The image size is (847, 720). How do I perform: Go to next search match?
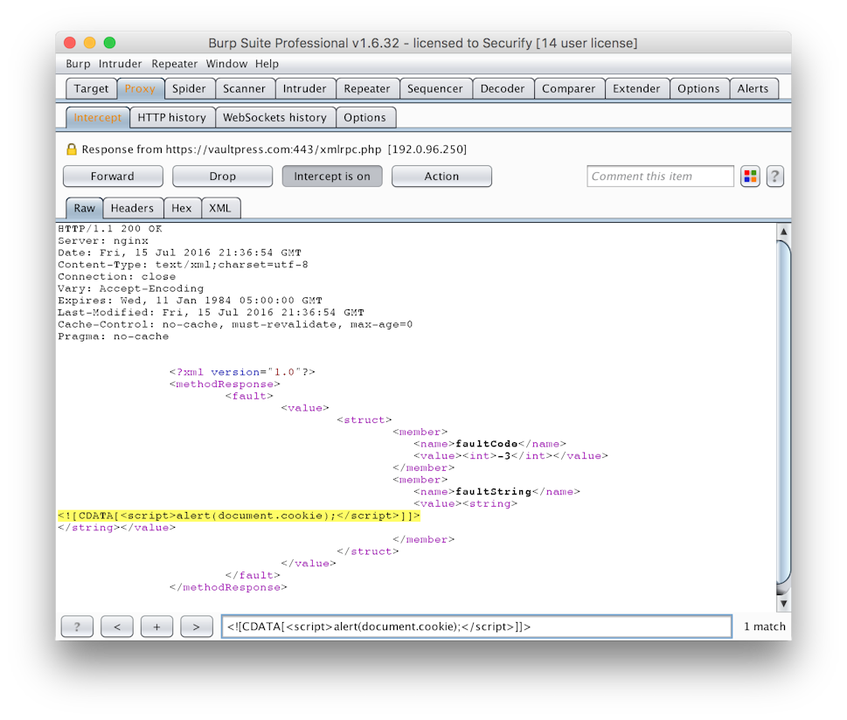[196, 627]
